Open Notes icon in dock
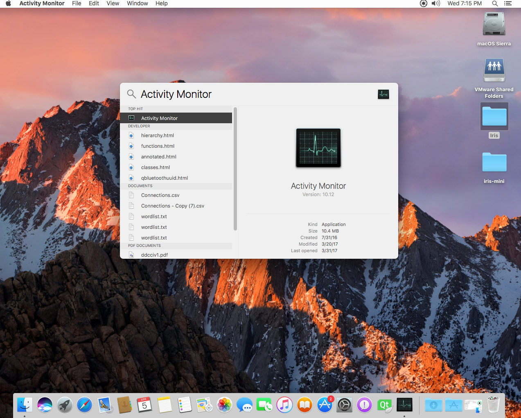This screenshot has height=418, width=521. click(165, 405)
